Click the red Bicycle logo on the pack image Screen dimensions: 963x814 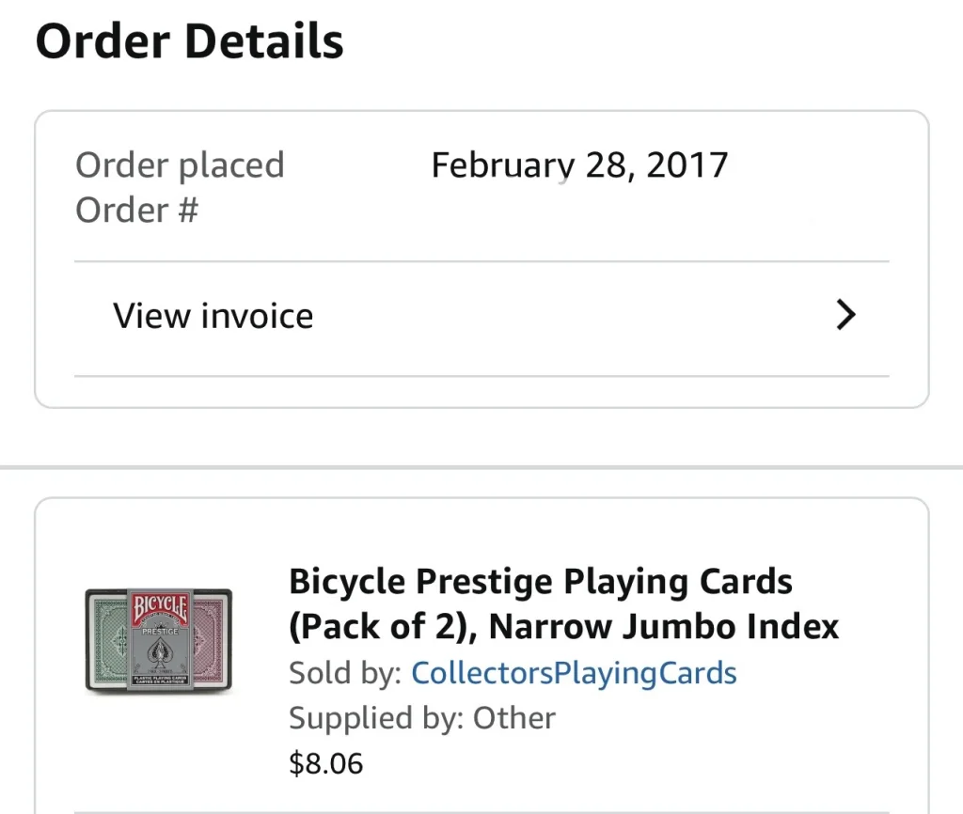159,609
